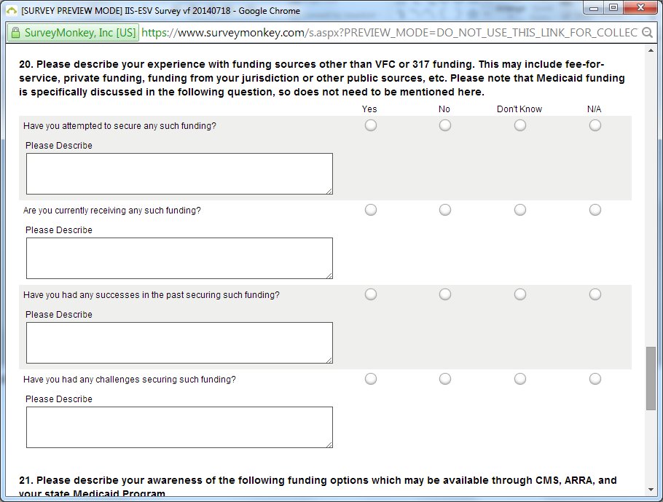
Task: Click the first Please Describe text box
Action: point(179,173)
